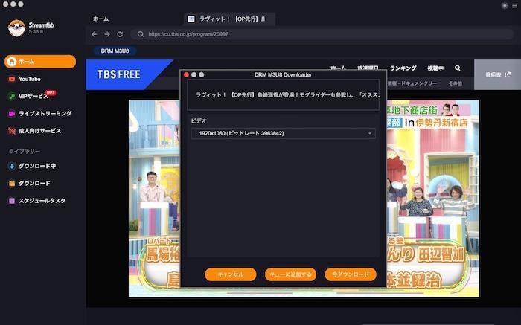Toggle the theme brightness icon

(x=505, y=6)
